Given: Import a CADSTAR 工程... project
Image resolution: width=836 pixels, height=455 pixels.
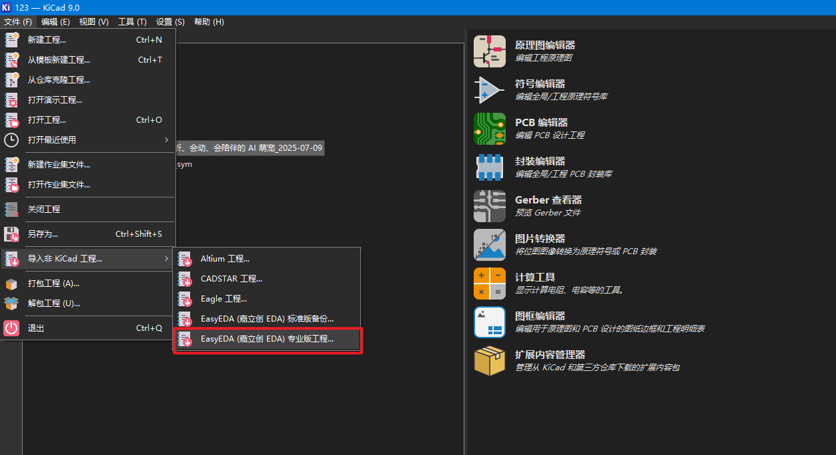Looking at the screenshot, I should click(x=267, y=279).
